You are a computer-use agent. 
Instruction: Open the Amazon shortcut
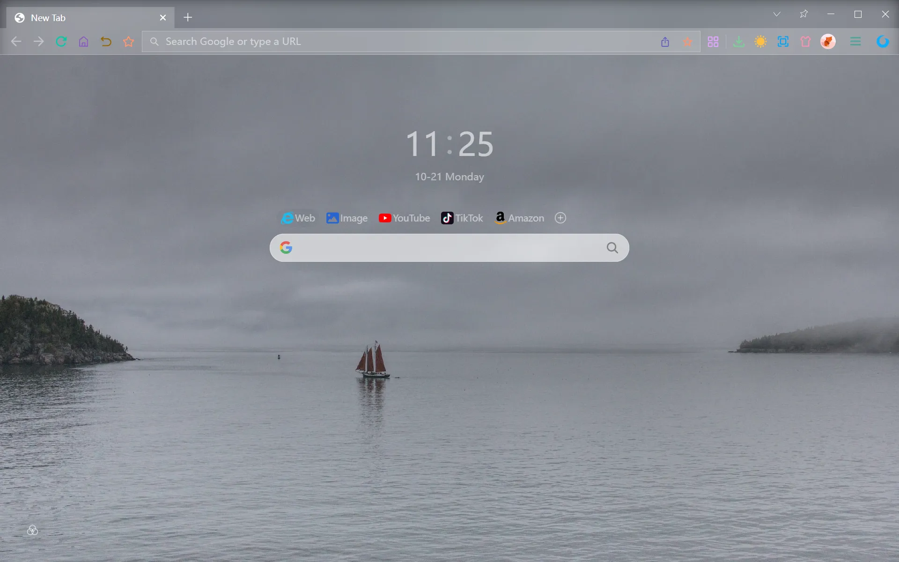[520, 218]
